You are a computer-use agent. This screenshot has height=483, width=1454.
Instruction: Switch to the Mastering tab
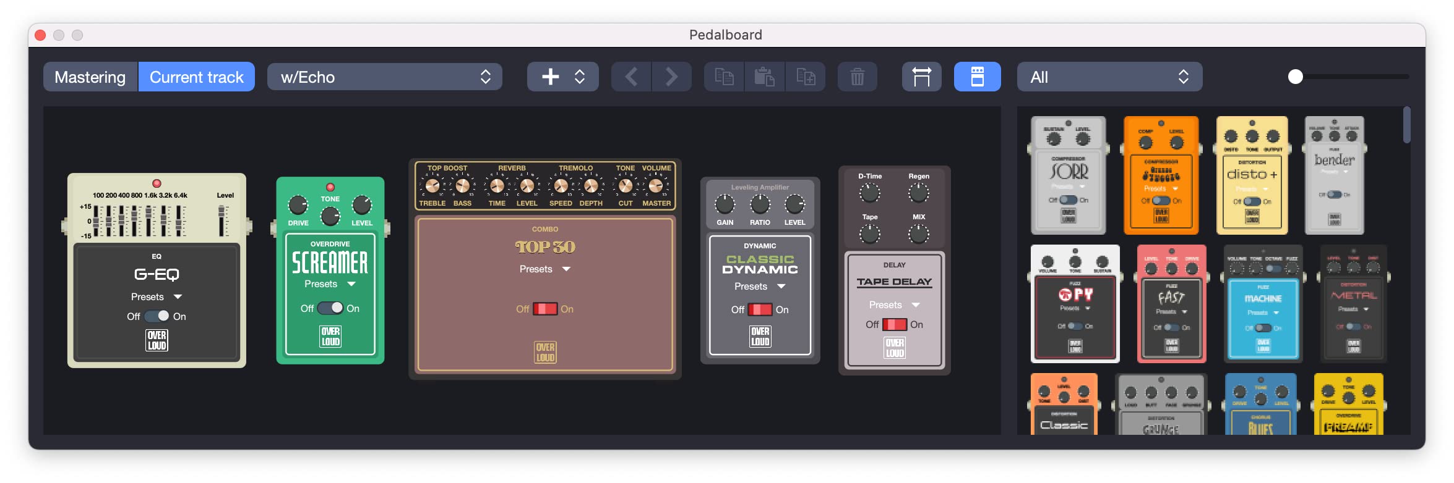(x=90, y=77)
